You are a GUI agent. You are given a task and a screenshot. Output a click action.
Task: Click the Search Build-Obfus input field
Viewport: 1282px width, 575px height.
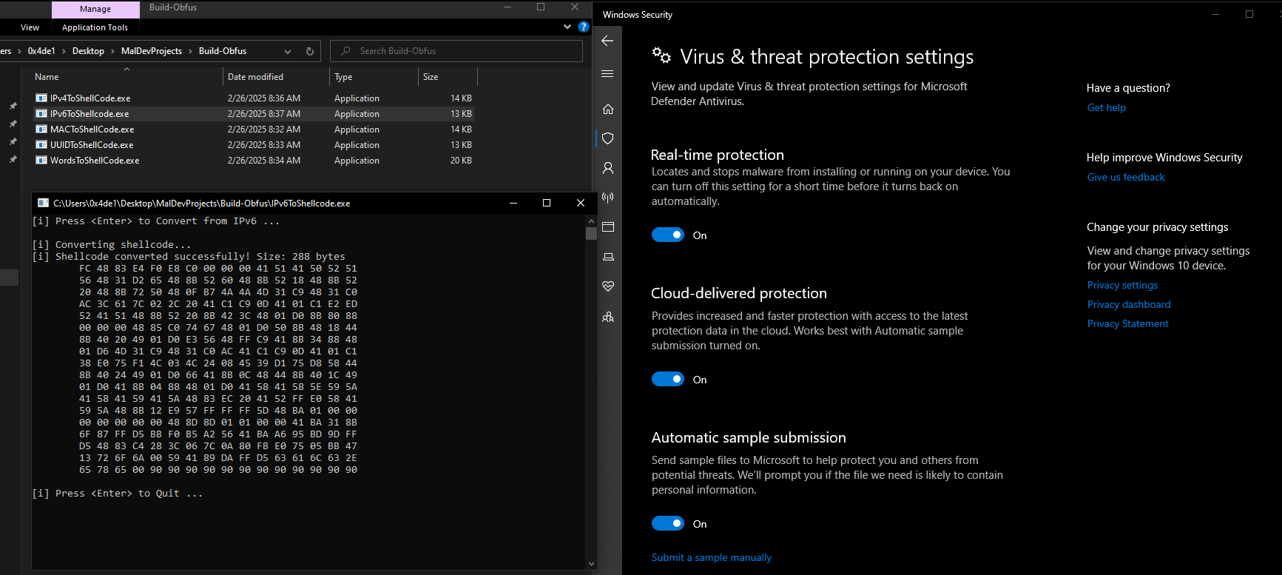456,51
